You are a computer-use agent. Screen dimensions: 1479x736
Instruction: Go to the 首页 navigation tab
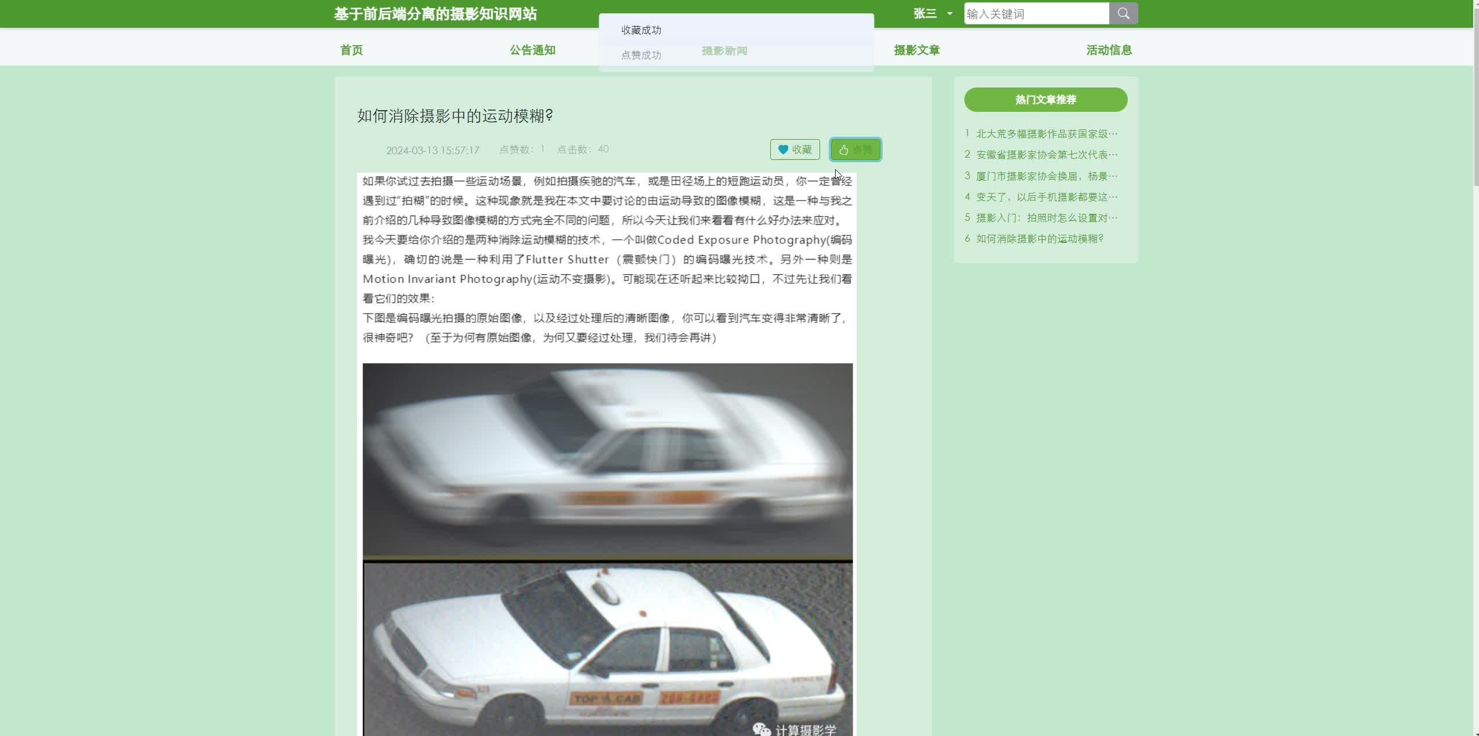point(351,50)
